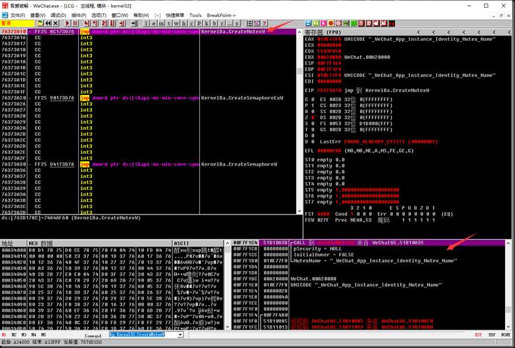
Task: Expand the Command combo box dropdown
Action: click(x=180, y=335)
